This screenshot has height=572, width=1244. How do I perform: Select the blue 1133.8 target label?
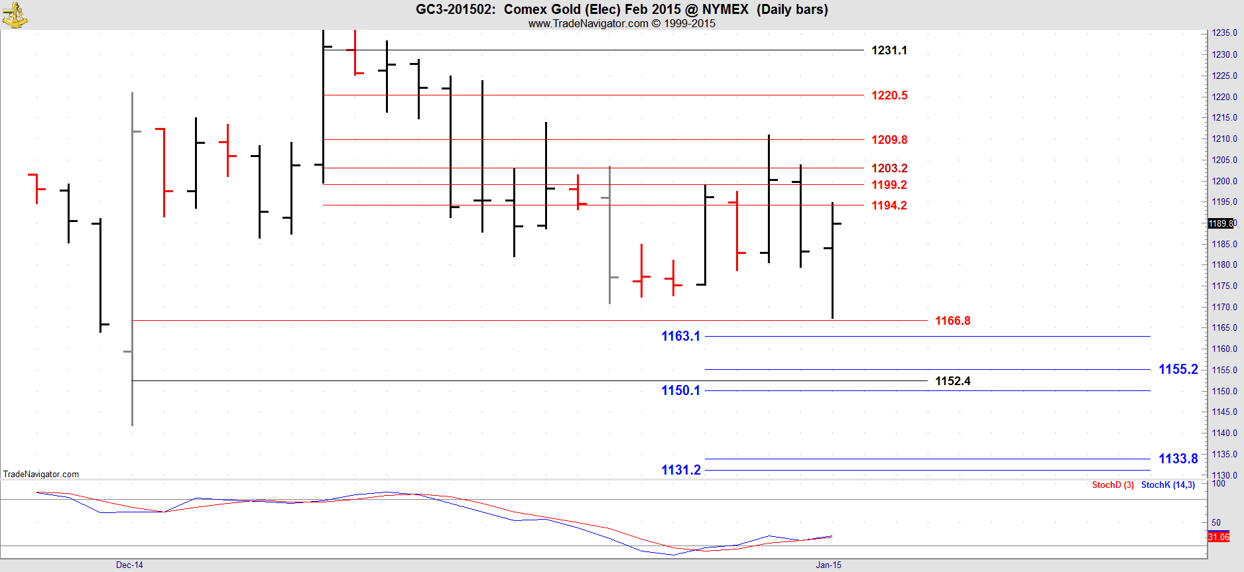[x=1178, y=459]
